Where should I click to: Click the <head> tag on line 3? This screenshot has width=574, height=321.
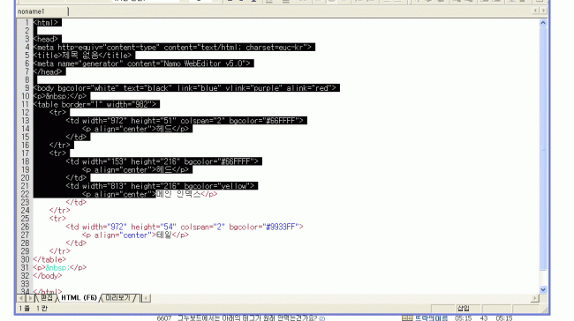[47, 39]
